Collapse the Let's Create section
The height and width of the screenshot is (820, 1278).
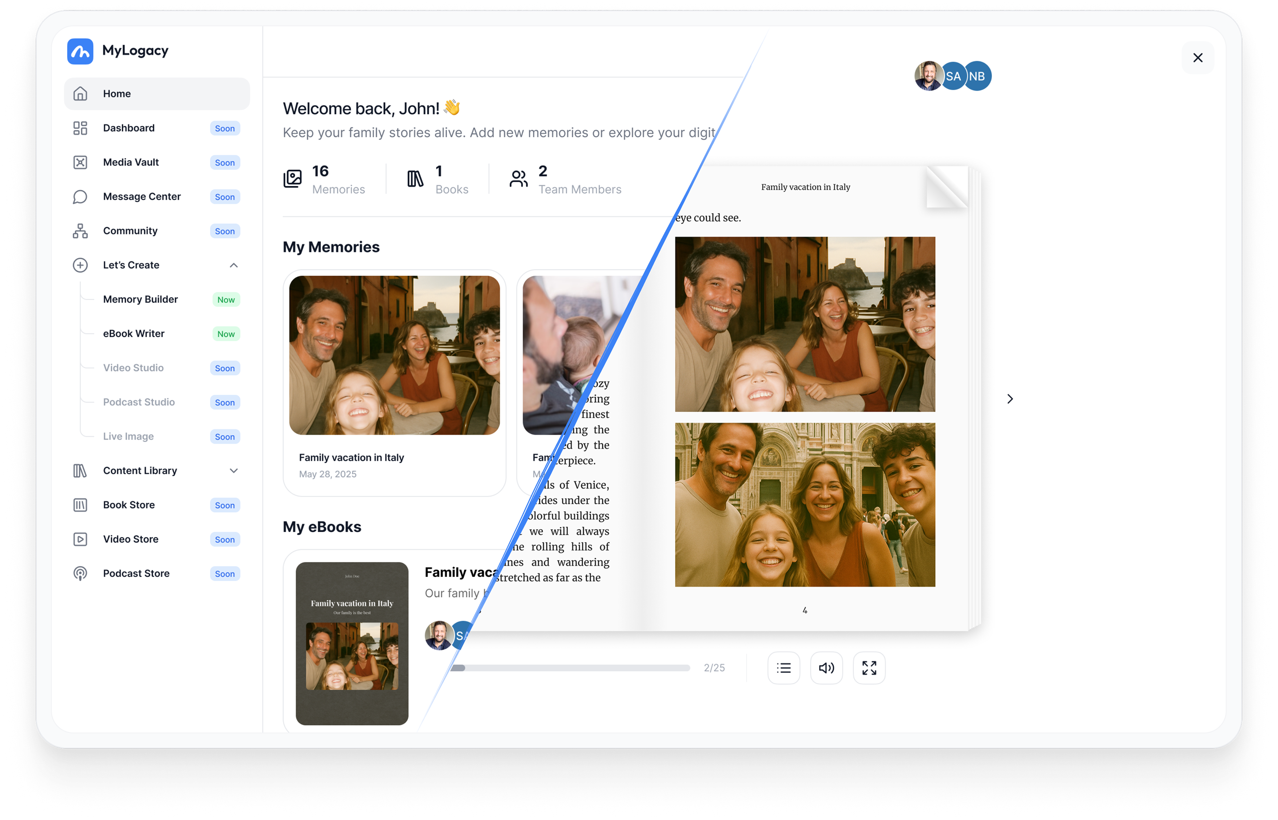pos(233,265)
